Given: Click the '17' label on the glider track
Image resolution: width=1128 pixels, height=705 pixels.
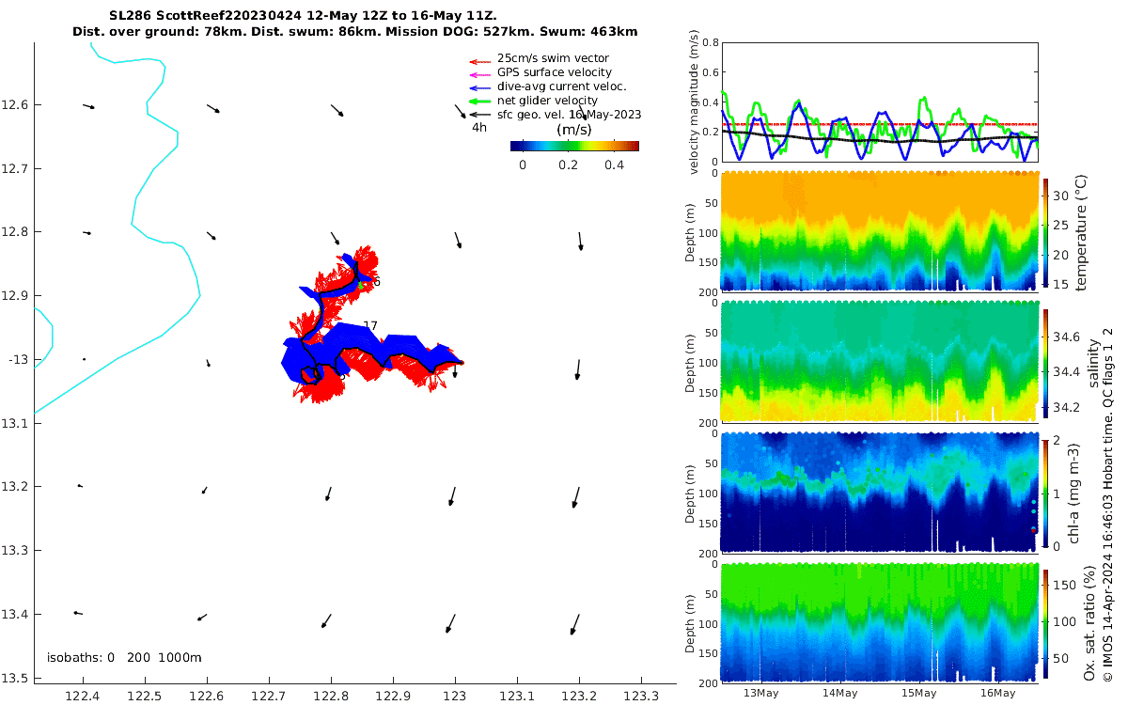Looking at the screenshot, I should tap(370, 326).
